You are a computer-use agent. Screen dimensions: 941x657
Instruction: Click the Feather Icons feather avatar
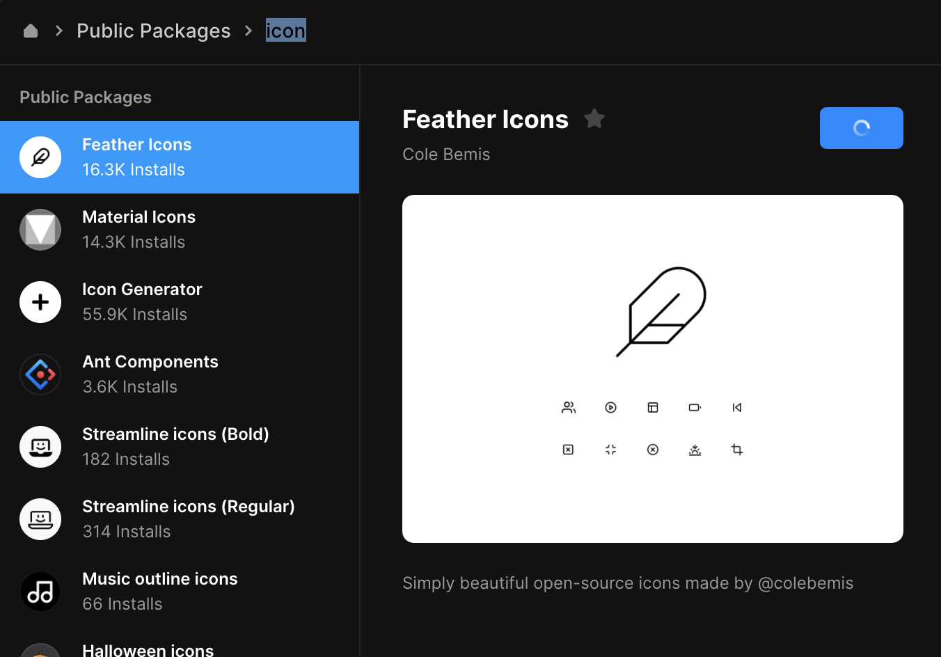[40, 157]
